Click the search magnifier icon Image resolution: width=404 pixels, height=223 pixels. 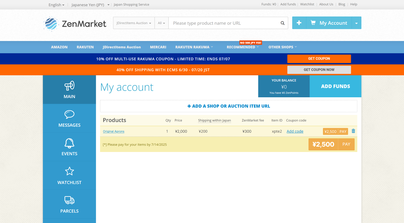282,23
